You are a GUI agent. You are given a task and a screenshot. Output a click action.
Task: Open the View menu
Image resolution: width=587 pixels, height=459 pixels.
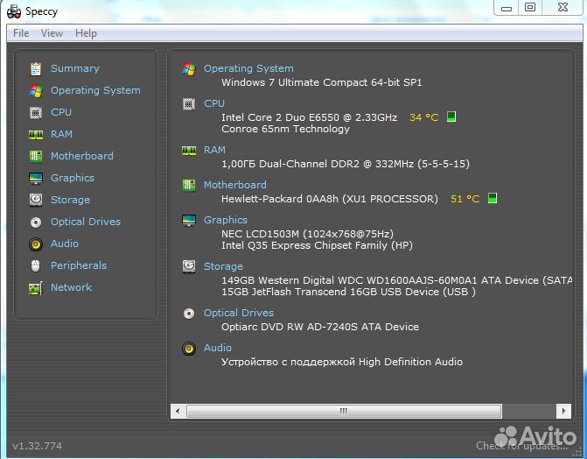pyautogui.click(x=52, y=33)
